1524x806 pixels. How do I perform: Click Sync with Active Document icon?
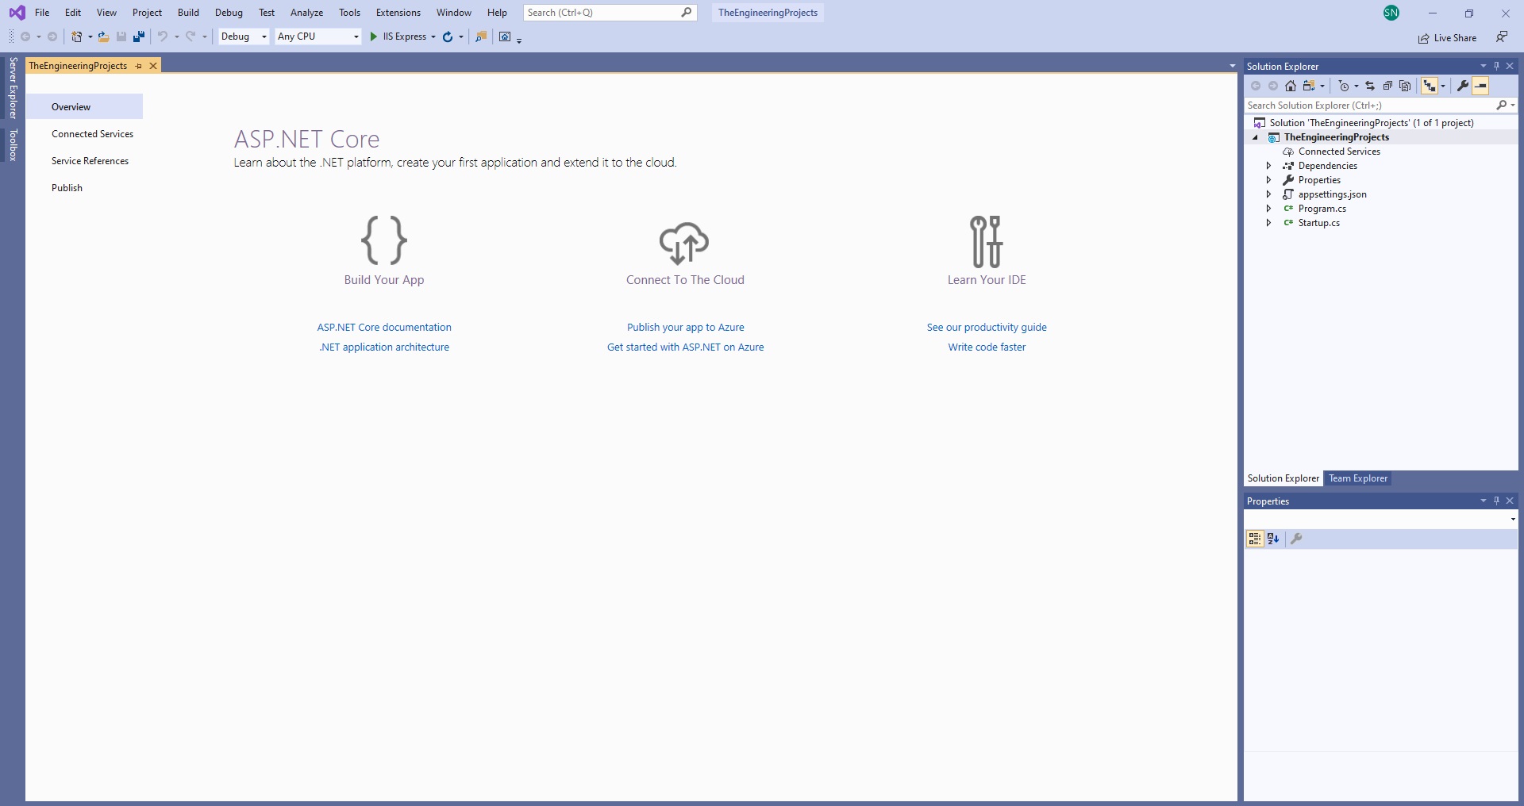[x=1370, y=86]
